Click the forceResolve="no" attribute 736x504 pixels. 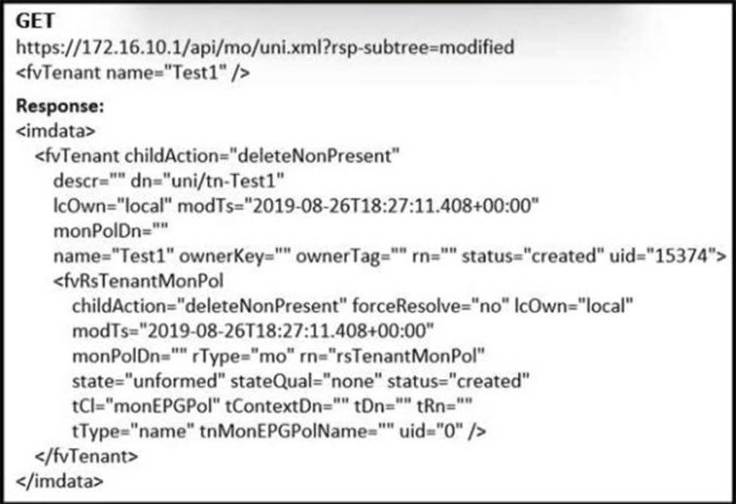click(x=430, y=306)
